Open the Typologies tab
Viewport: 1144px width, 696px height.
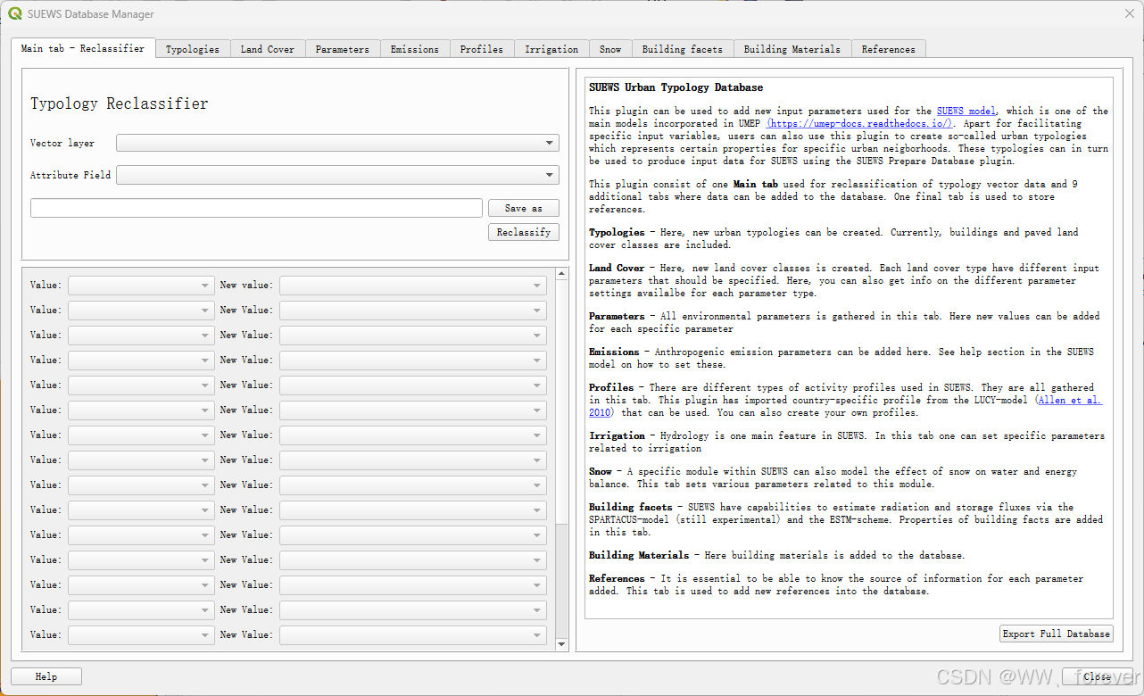pos(193,49)
